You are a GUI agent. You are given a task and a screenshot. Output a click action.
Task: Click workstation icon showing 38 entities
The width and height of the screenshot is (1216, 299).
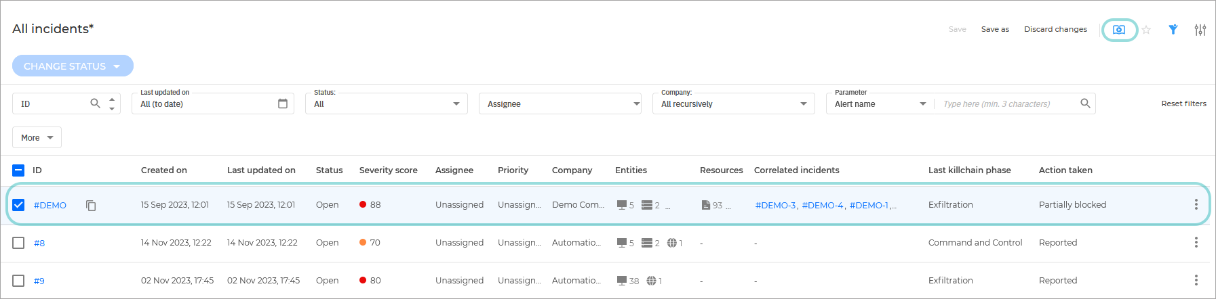point(622,281)
